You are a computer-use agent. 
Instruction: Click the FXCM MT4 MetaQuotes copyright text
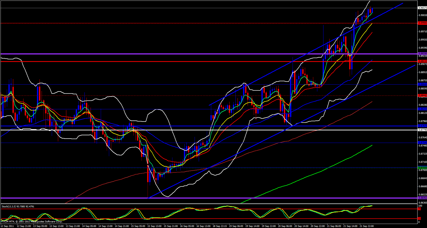32,222
